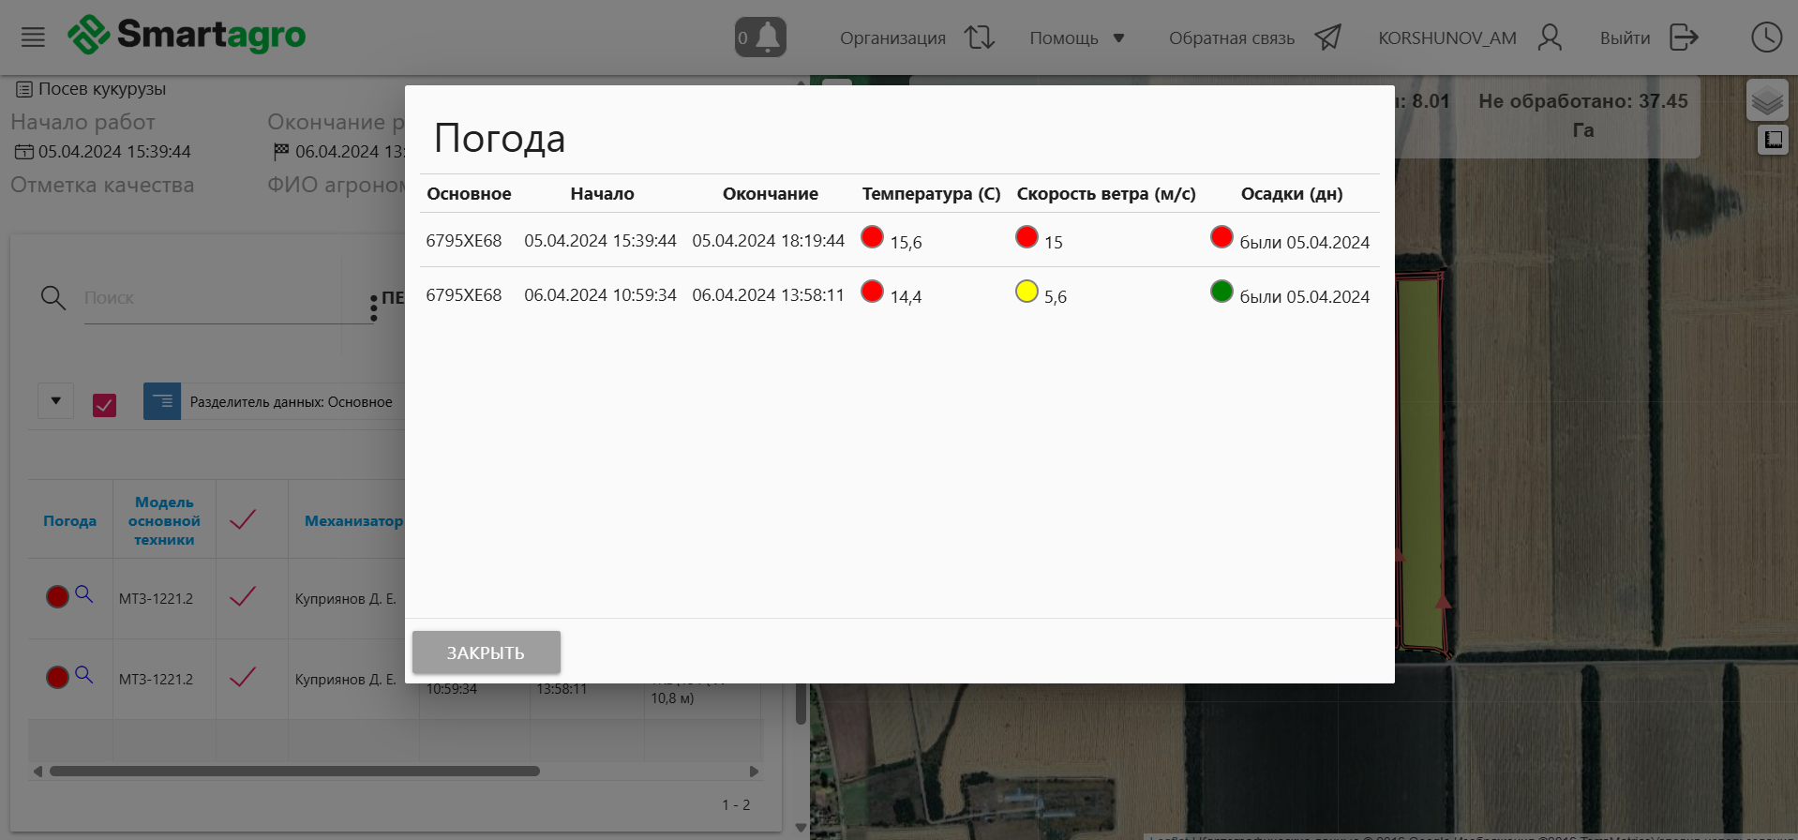Viewport: 1798px width, 840px height.
Task: Toggle the pink select-all checkbox
Action: (104, 405)
